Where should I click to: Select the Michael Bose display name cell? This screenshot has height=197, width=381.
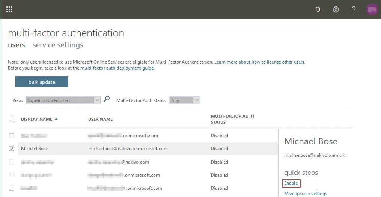coord(35,149)
